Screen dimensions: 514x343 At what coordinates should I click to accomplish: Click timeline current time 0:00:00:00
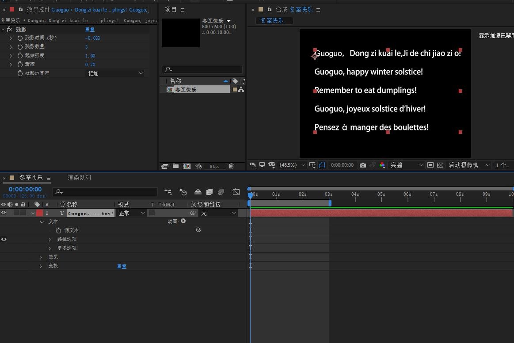click(25, 189)
